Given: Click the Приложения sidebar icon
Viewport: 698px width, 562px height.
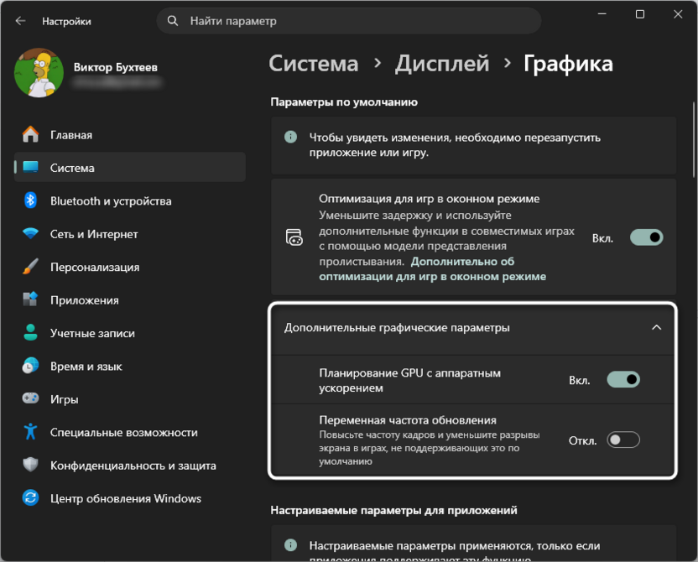Looking at the screenshot, I should [x=32, y=299].
